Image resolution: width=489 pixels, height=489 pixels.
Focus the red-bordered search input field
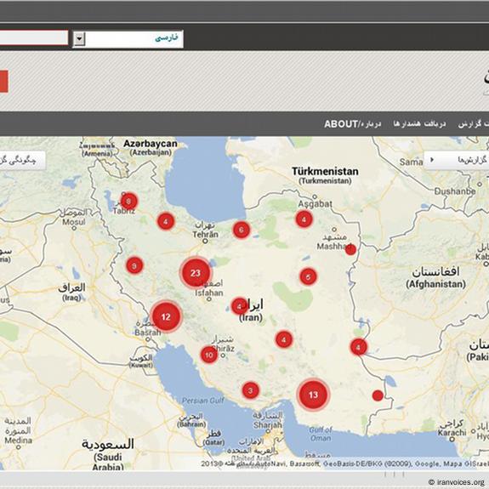34,37
